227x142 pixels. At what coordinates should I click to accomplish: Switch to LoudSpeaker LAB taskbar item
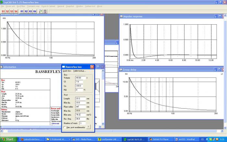pyautogui.click(x=109, y=139)
